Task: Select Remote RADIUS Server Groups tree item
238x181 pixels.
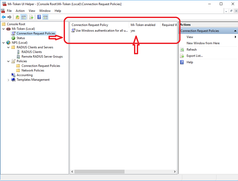Action: click(42, 57)
